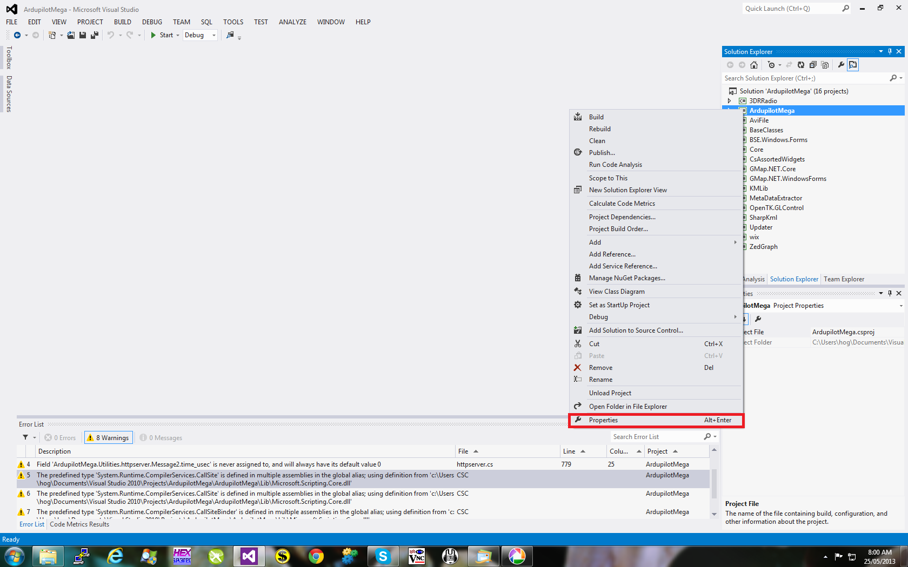
Task: Open the Project Properties object dropdown
Action: [x=901, y=306]
